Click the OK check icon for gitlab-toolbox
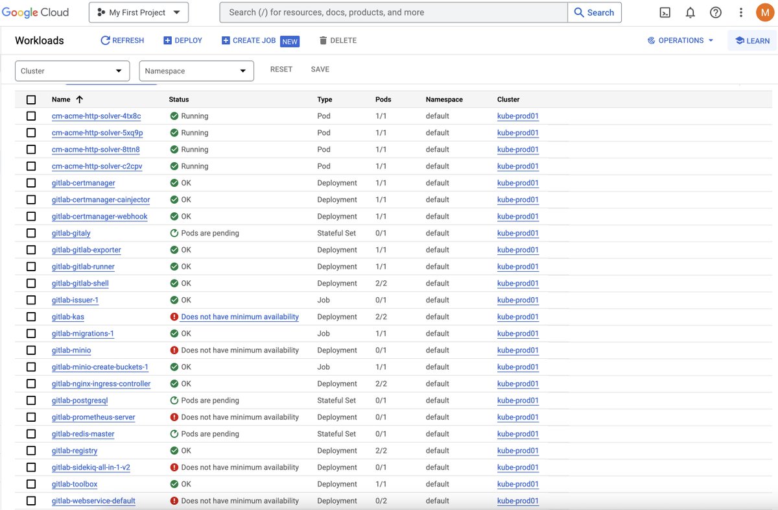Screen dimensions: 778x510 coord(174,484)
